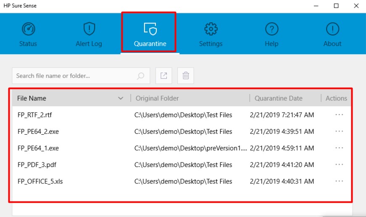Open actions menu for FP_PE64_2.exe
The width and height of the screenshot is (366, 217).
[340, 131]
